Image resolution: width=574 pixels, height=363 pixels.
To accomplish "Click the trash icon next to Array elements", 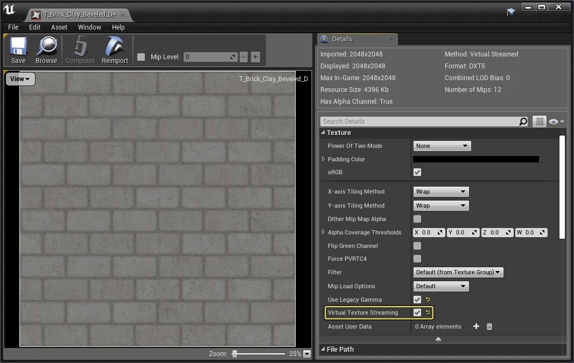I will point(489,326).
